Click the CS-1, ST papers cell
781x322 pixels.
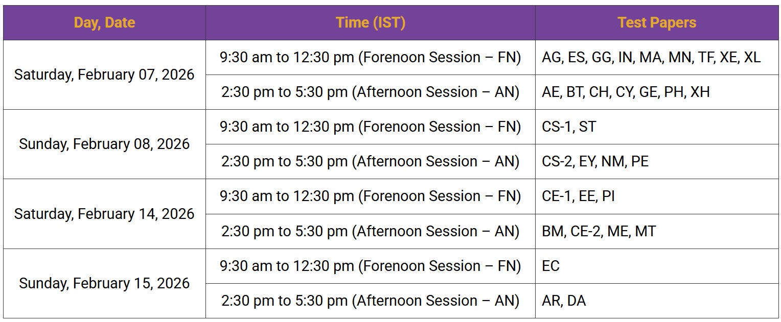[x=568, y=127]
